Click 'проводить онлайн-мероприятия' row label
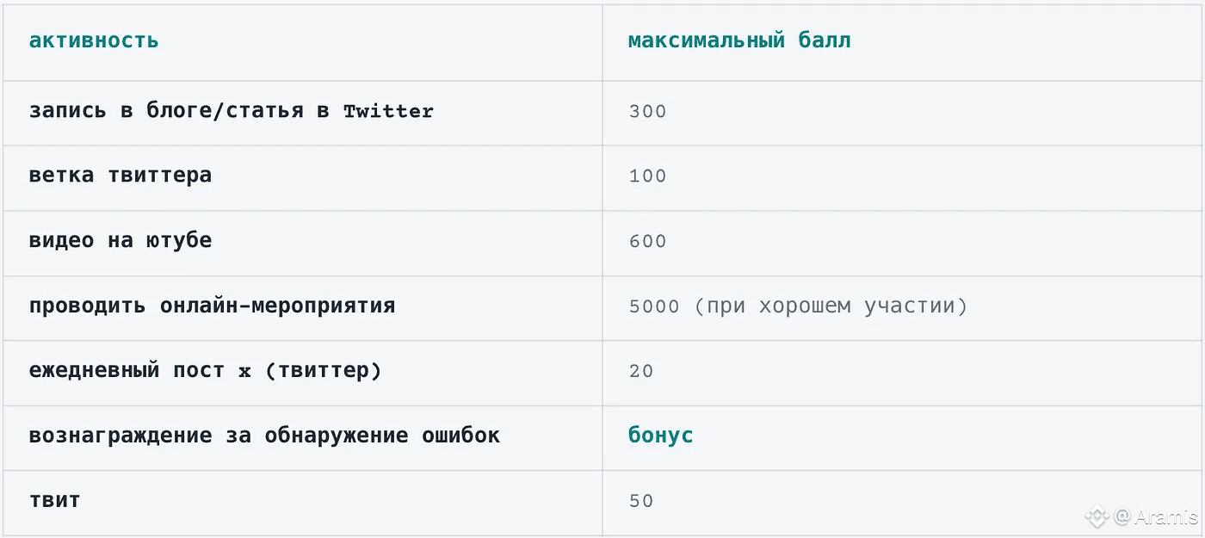 pyautogui.click(x=213, y=306)
